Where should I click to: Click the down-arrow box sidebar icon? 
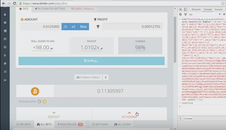5,39
